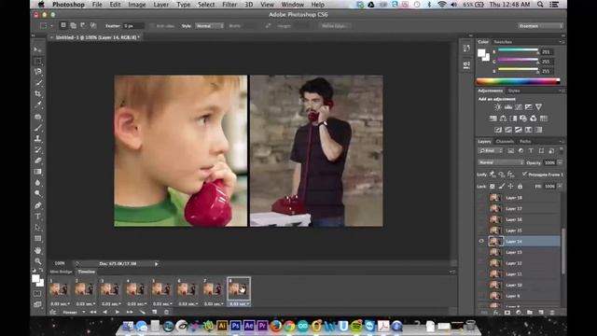
Task: Play the frame animation
Action: (x=118, y=312)
